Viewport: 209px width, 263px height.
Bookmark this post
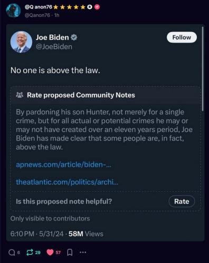pos(70,252)
